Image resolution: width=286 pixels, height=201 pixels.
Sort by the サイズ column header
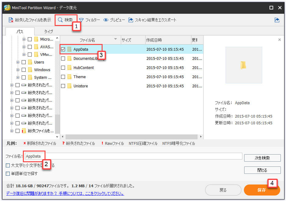click(133, 40)
